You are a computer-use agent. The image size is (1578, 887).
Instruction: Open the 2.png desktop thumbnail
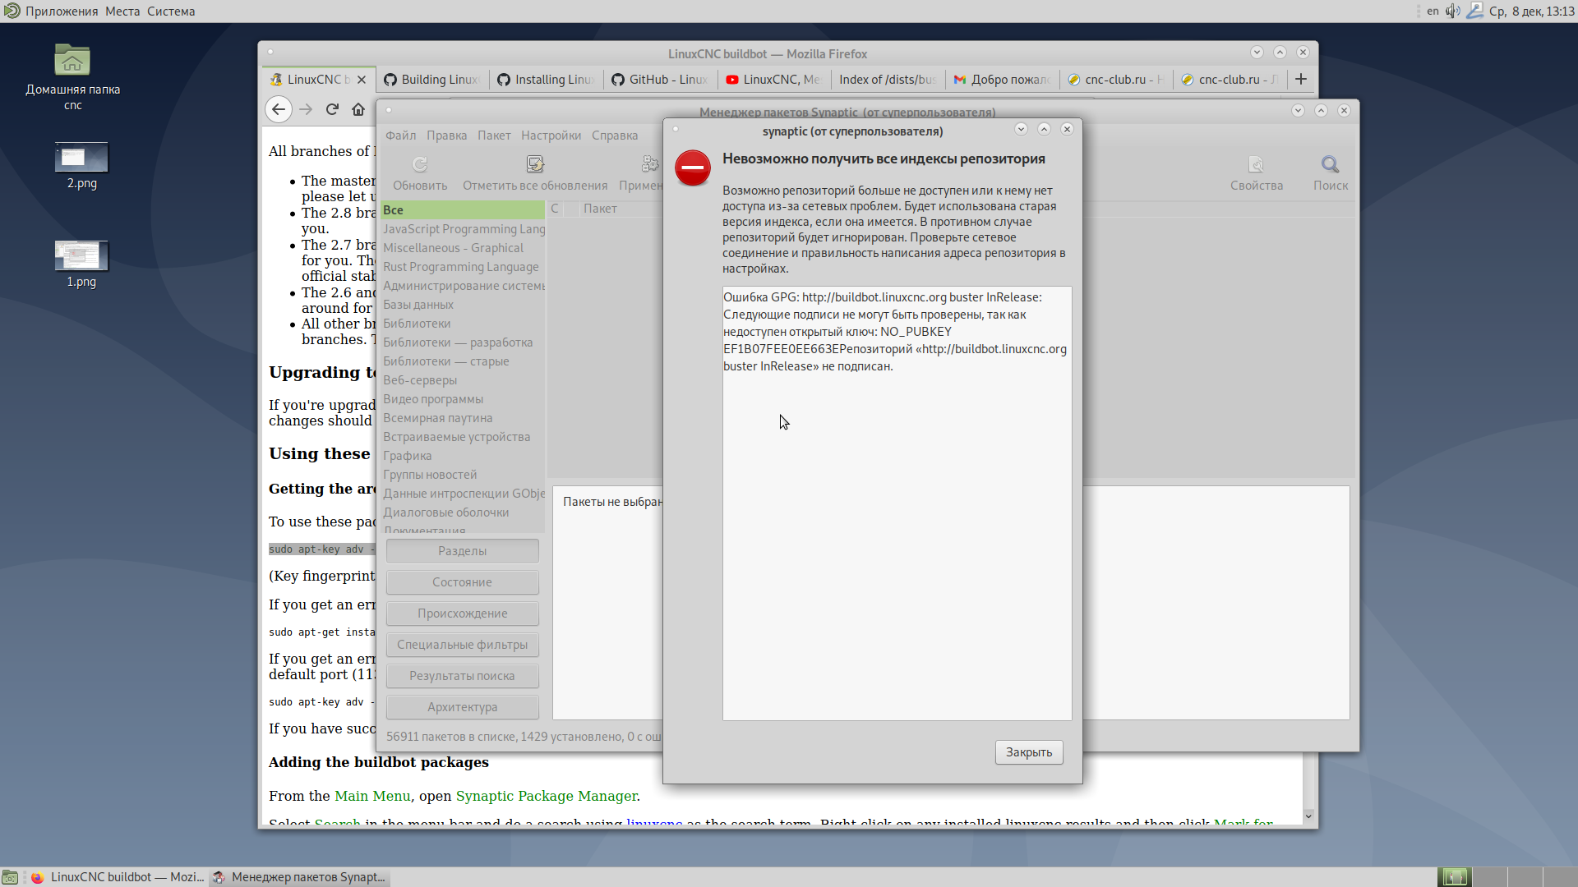coord(81,159)
